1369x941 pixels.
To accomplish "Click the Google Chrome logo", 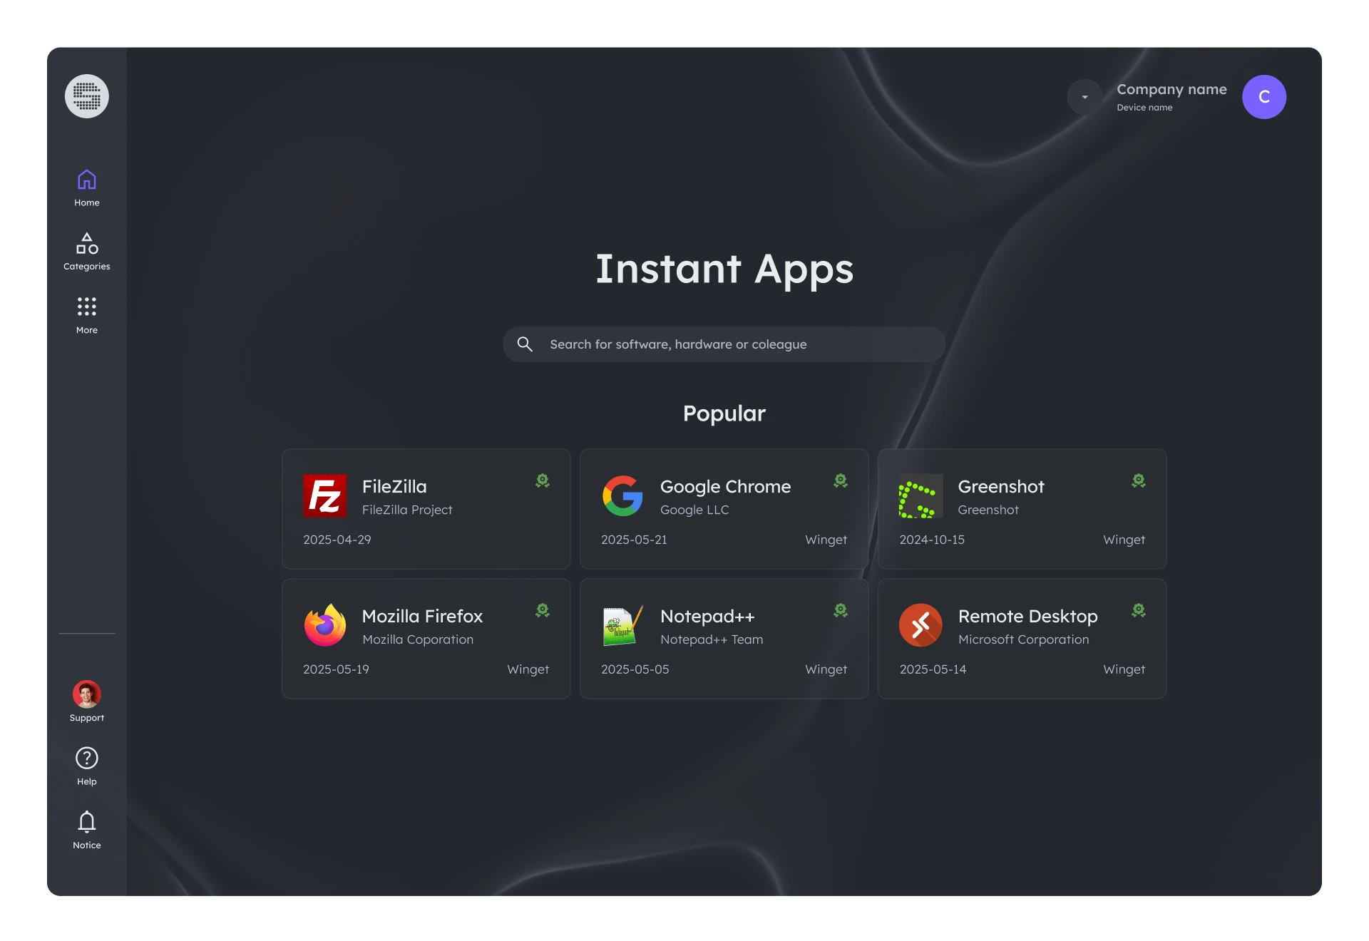I will 623,496.
